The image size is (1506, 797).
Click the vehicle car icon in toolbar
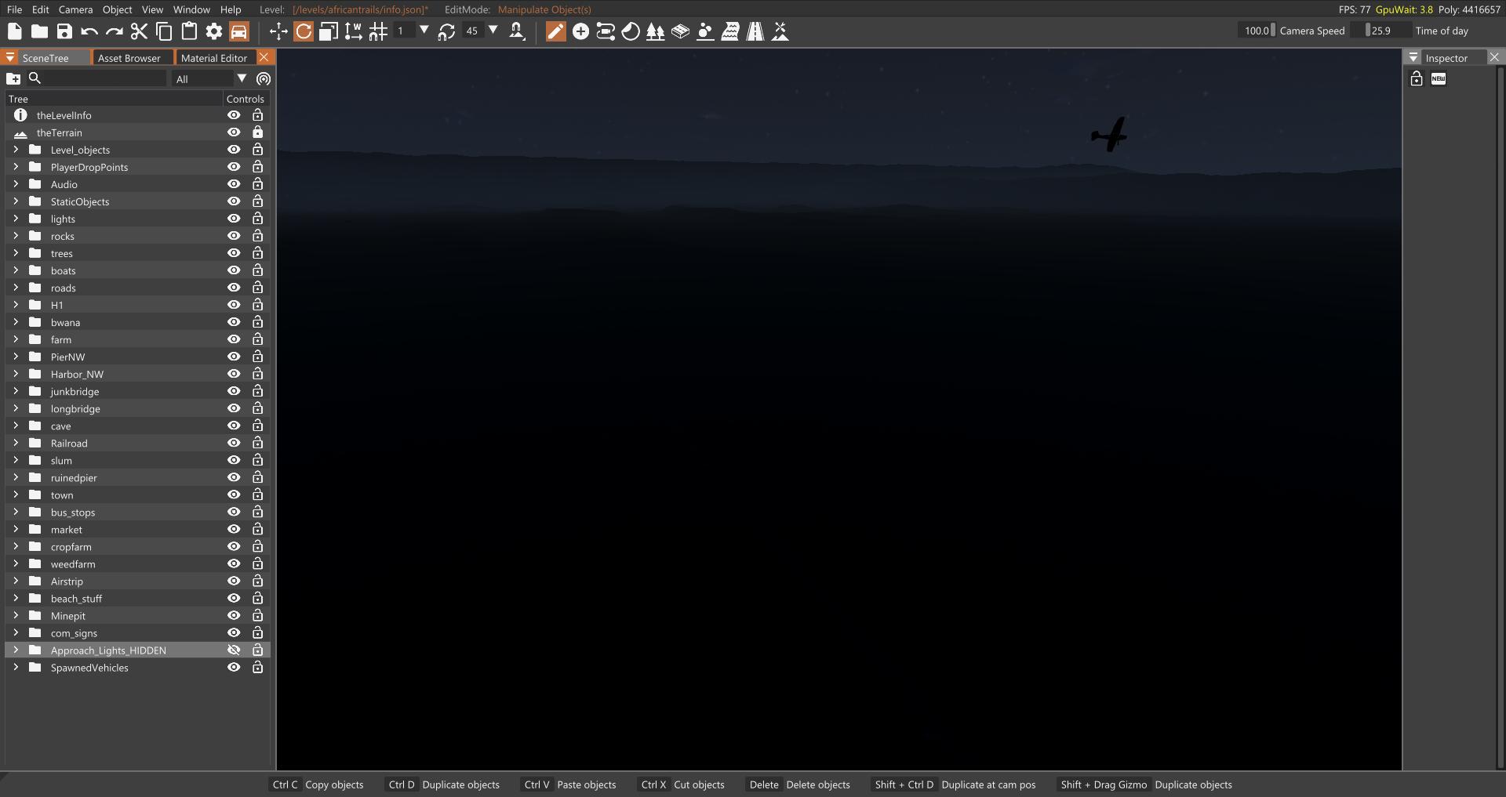pyautogui.click(x=239, y=31)
